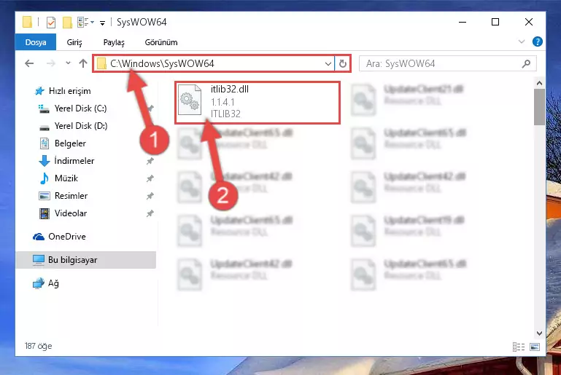Image resolution: width=561 pixels, height=375 pixels.
Task: Click the scroll up arrow of file list
Action: [x=539, y=83]
